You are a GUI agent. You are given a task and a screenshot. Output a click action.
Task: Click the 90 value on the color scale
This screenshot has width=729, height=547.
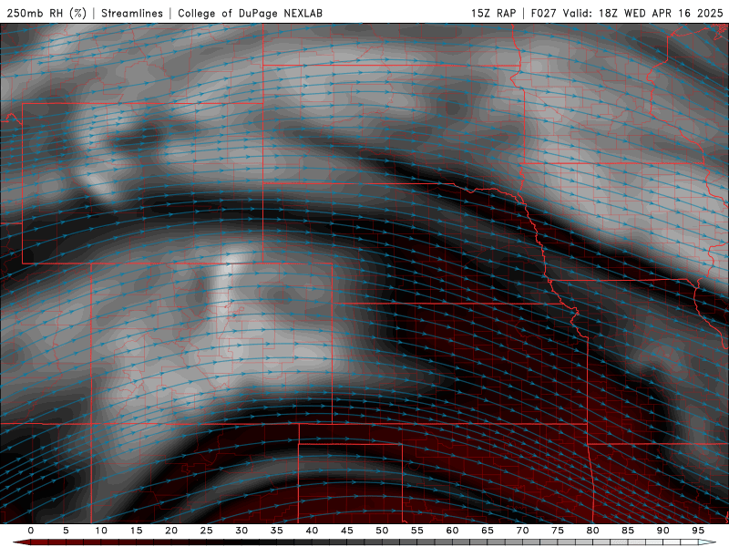(x=662, y=531)
